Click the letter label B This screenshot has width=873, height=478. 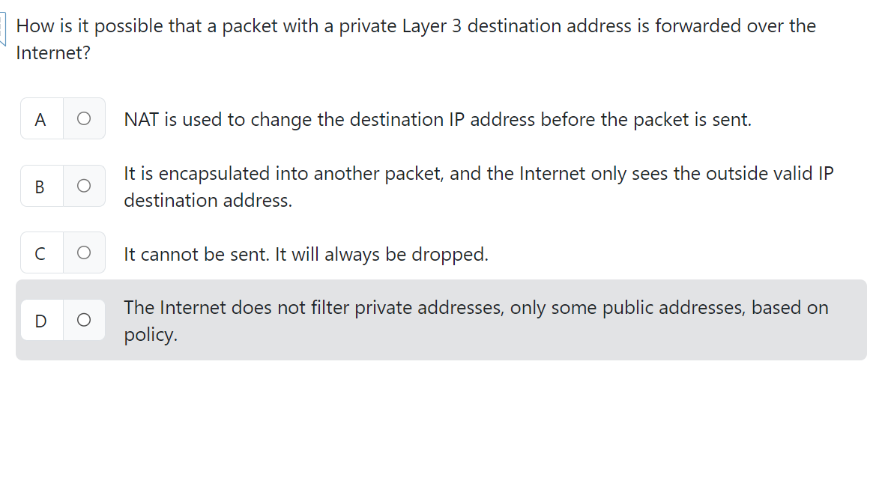[40, 186]
